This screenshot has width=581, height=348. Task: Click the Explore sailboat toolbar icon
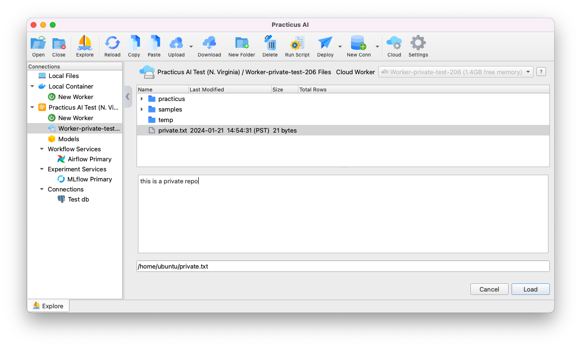[x=85, y=44]
